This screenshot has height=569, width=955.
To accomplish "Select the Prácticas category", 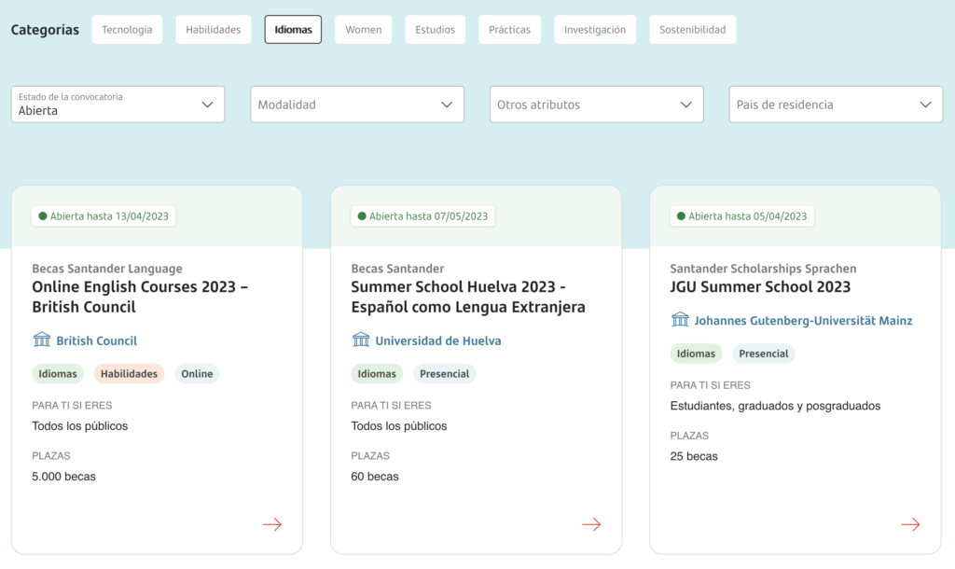I will (x=510, y=29).
